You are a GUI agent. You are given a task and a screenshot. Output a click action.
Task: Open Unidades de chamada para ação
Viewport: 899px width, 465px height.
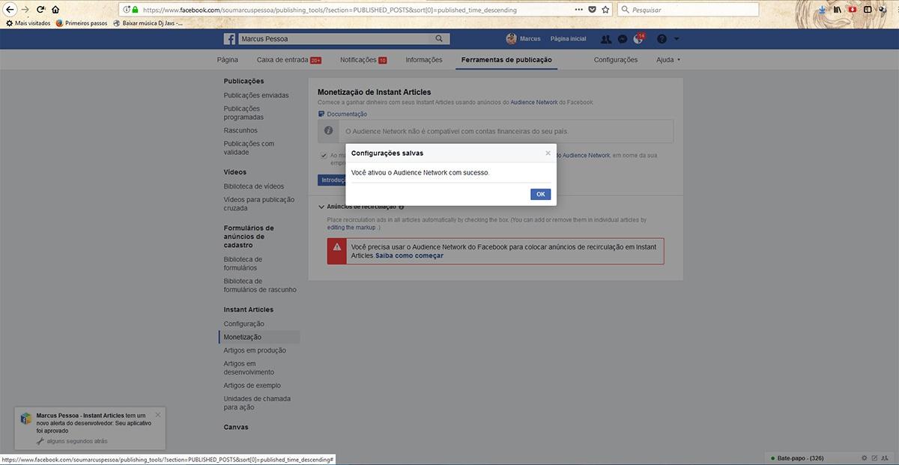(x=257, y=403)
